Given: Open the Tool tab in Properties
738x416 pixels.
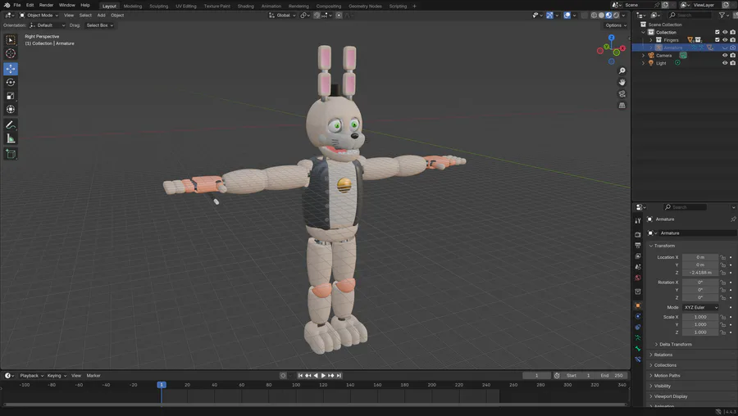Looking at the screenshot, I should (x=638, y=220).
